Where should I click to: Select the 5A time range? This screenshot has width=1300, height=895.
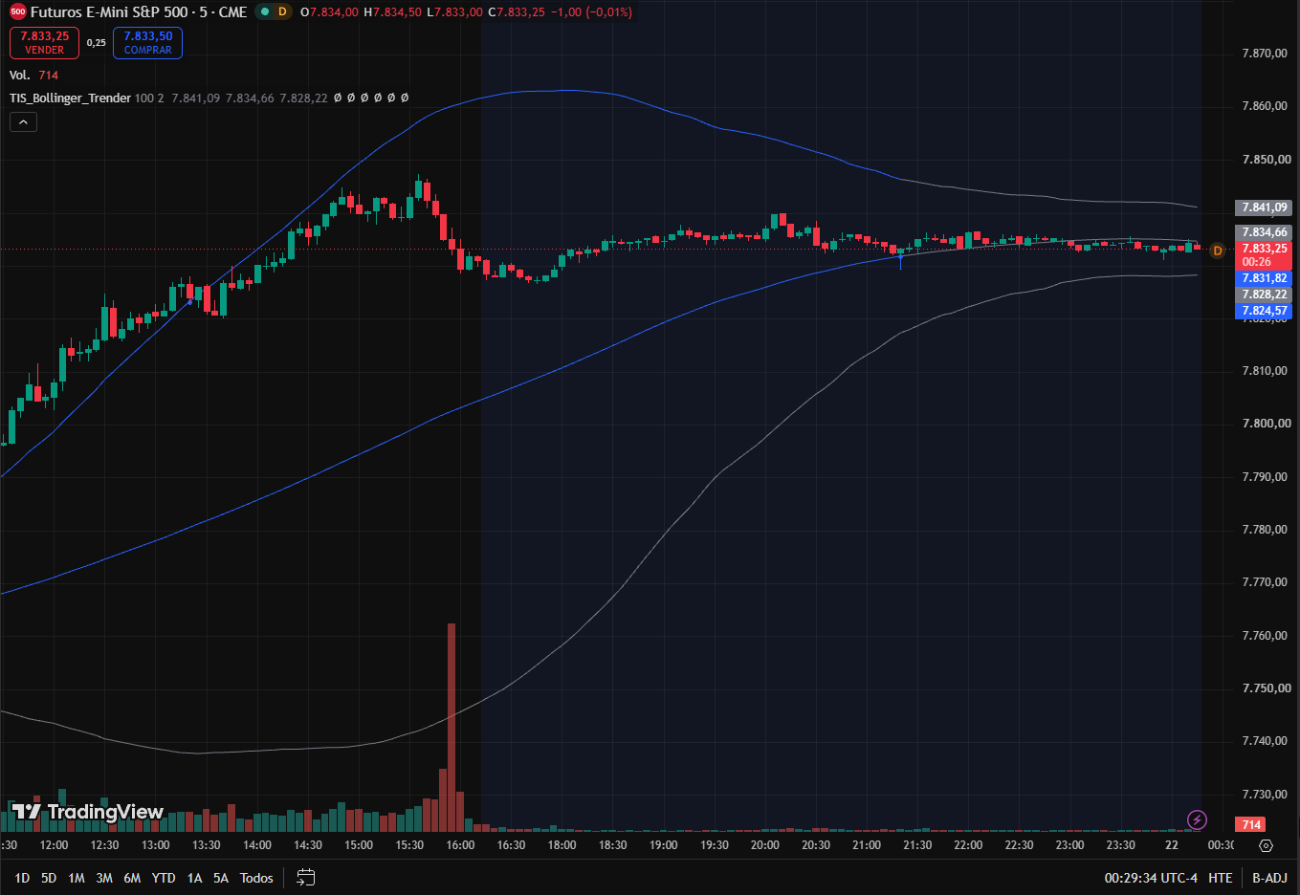click(x=221, y=878)
